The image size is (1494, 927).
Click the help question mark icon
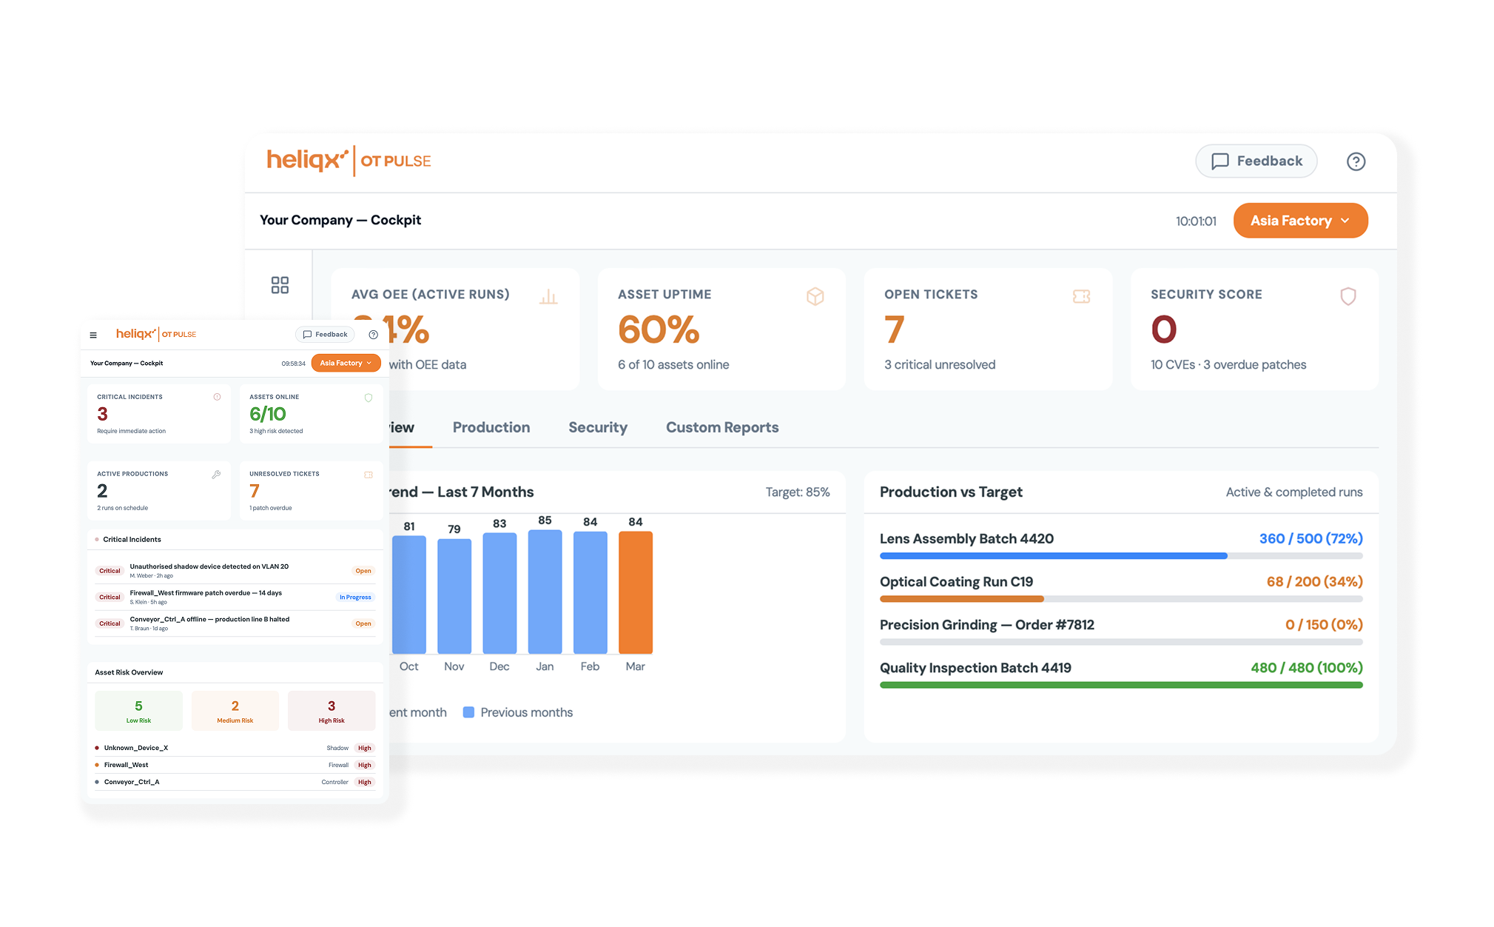[x=1356, y=161]
